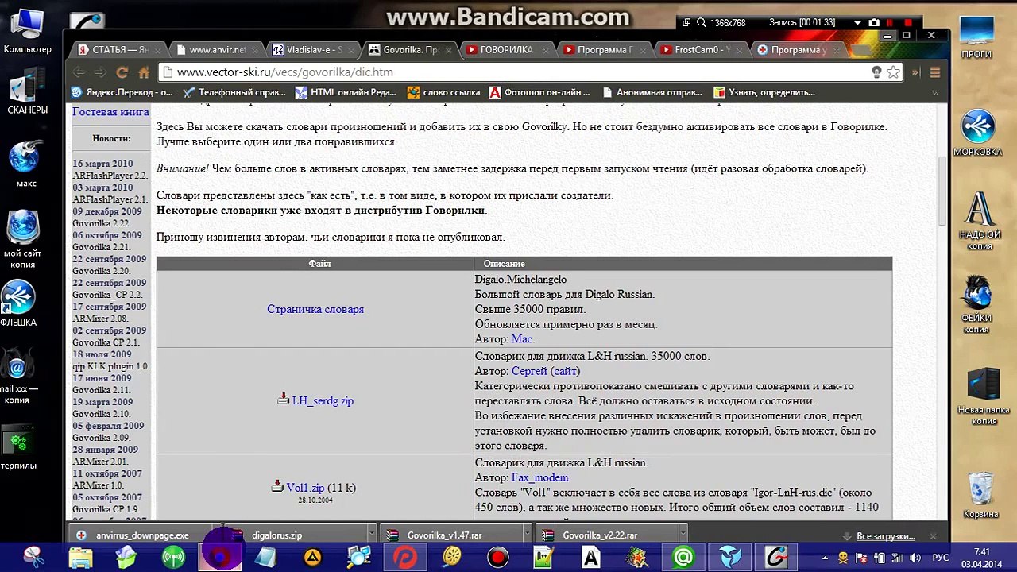Expand options for Govorilka_v1.47.rar download
This screenshot has width=1017, height=572.
coord(526,535)
